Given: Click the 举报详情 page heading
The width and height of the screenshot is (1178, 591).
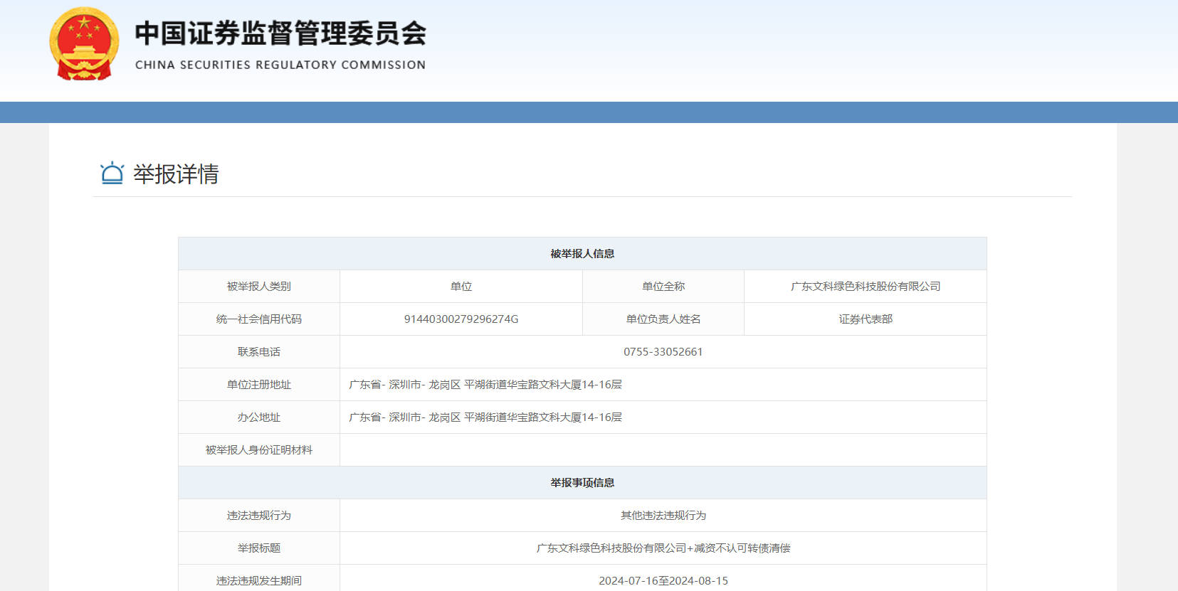Looking at the screenshot, I should click(176, 174).
